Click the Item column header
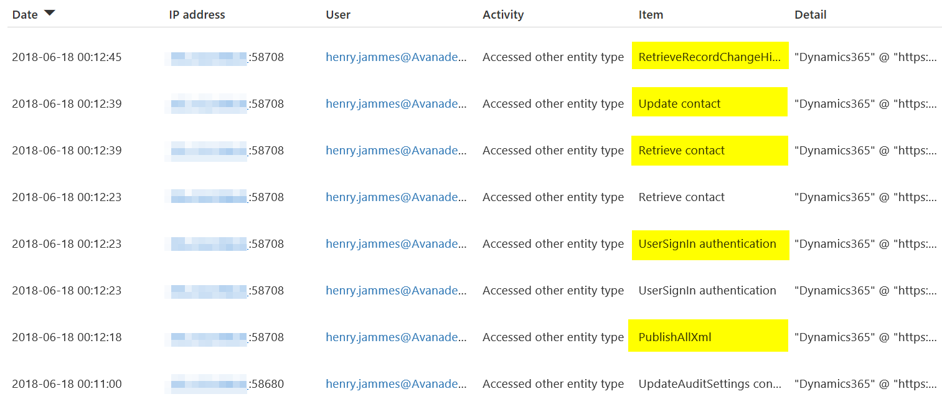The image size is (942, 404). (x=651, y=14)
